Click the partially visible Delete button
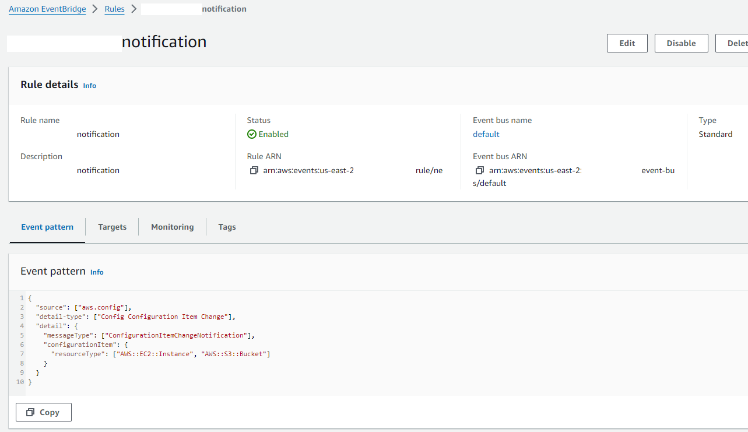The height and width of the screenshot is (432, 748). click(732, 43)
